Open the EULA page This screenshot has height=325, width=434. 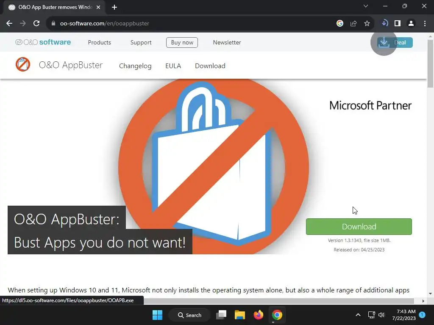pos(173,66)
